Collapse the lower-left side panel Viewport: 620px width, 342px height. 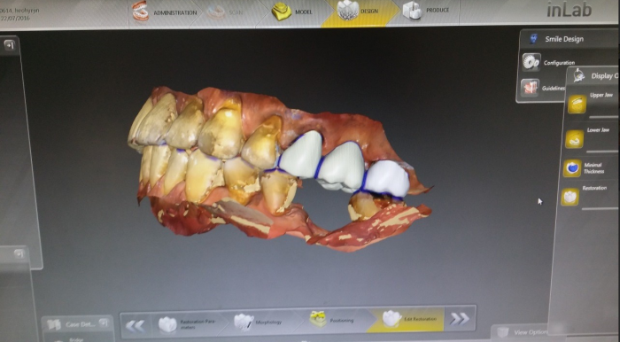(x=19, y=253)
